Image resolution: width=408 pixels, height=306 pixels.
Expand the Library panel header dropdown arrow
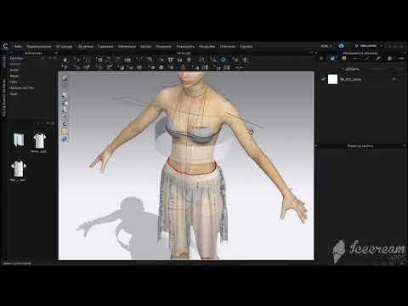56,53
